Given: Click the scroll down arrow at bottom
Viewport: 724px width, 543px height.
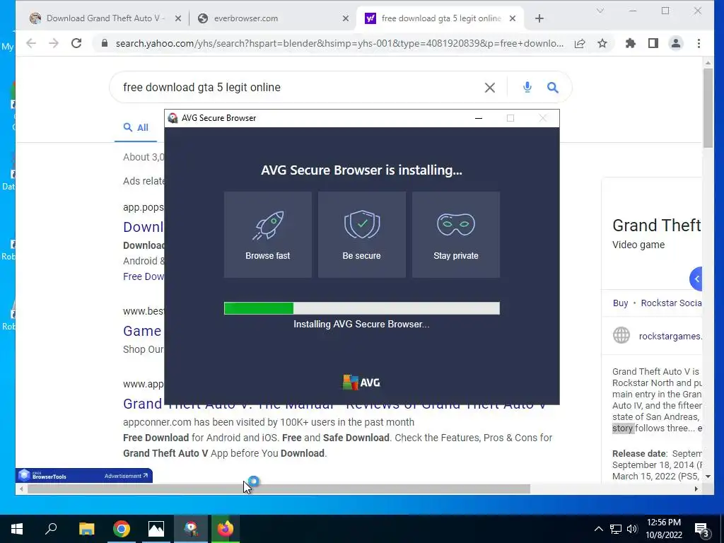Looking at the screenshot, I should [x=708, y=476].
